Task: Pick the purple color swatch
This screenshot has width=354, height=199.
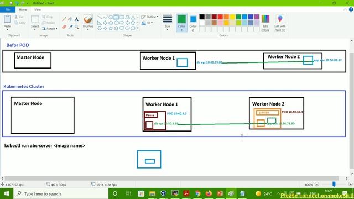Action: click(257, 17)
